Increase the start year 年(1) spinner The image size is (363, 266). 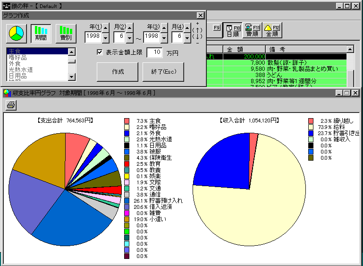pos(106,28)
